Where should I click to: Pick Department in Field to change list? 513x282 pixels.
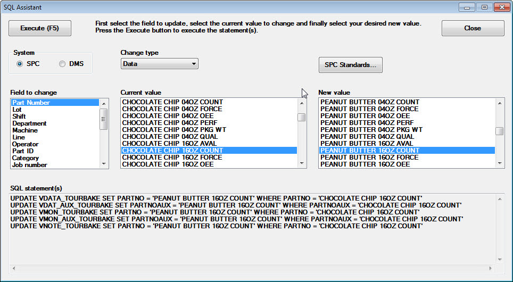coord(29,123)
